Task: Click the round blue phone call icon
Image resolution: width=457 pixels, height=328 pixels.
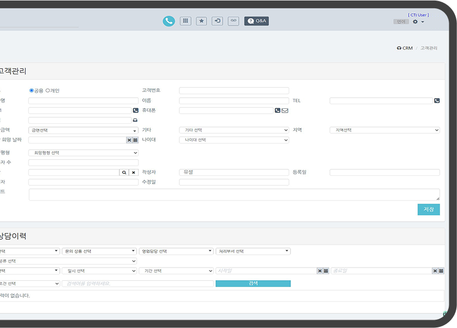Action: tap(169, 21)
